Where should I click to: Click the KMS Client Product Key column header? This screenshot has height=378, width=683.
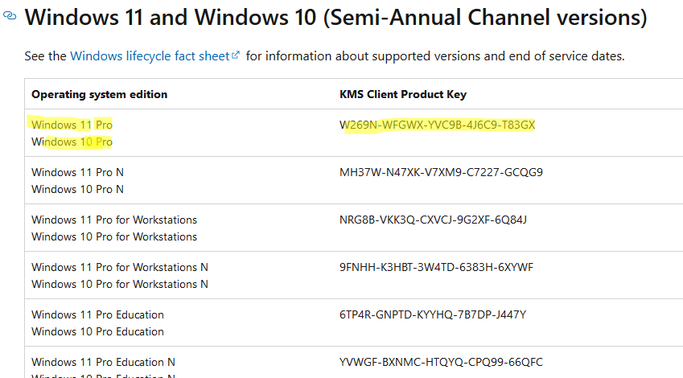(403, 95)
